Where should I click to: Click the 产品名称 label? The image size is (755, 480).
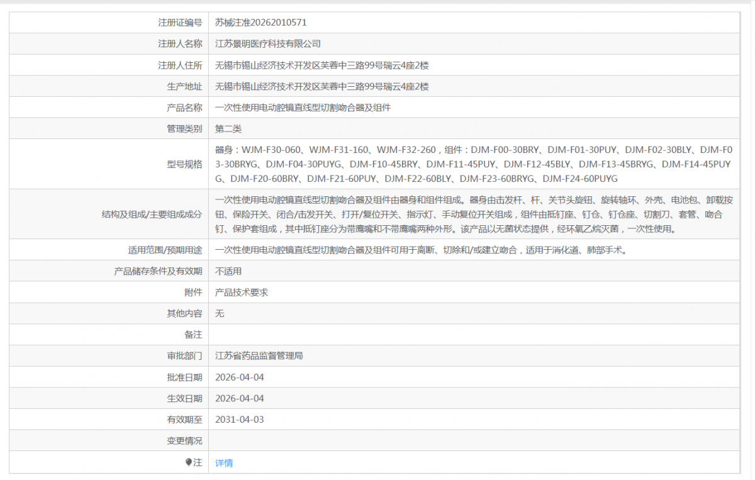click(x=184, y=108)
